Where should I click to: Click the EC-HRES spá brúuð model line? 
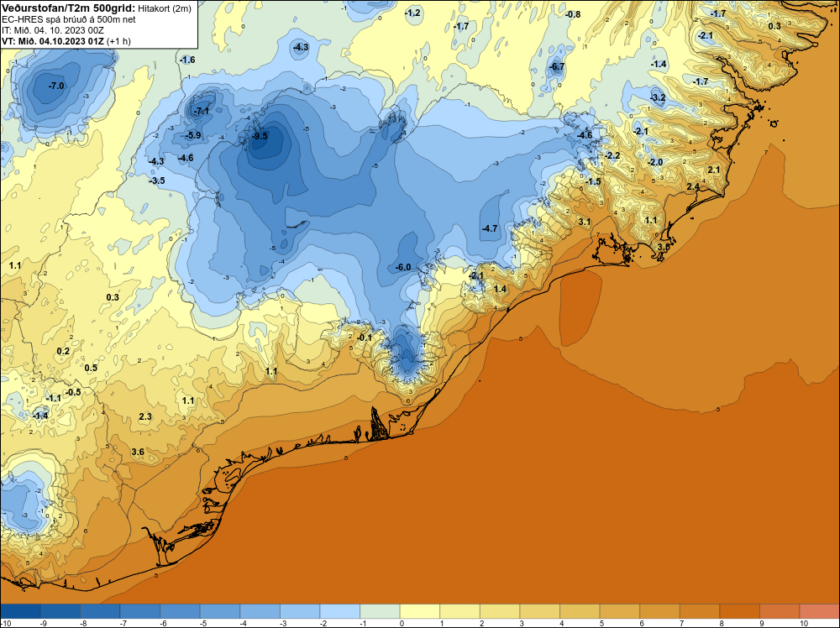(x=69, y=19)
